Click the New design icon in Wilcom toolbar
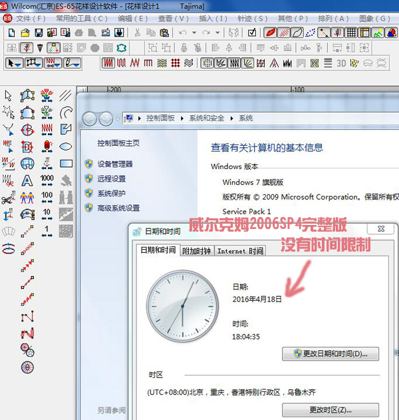Viewport: 399px width, 420px height. tap(11, 33)
